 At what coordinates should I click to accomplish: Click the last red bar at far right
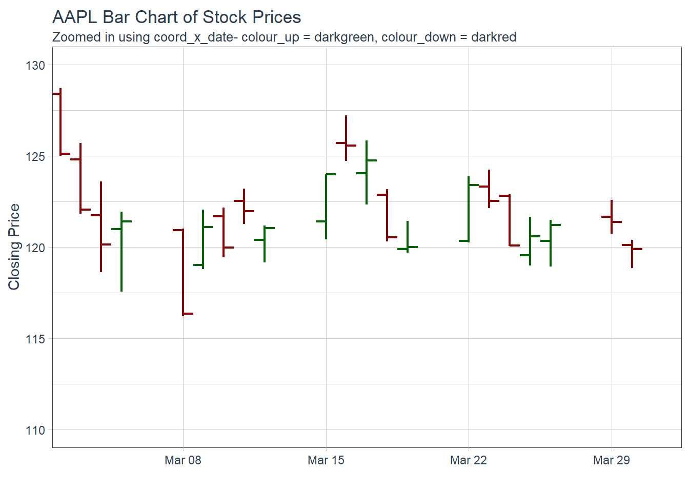pyautogui.click(x=632, y=254)
